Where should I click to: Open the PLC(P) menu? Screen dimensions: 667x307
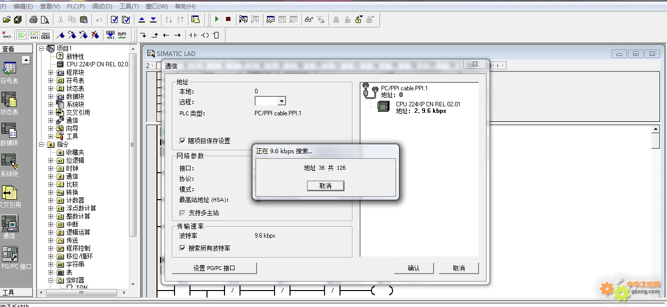tap(76, 6)
